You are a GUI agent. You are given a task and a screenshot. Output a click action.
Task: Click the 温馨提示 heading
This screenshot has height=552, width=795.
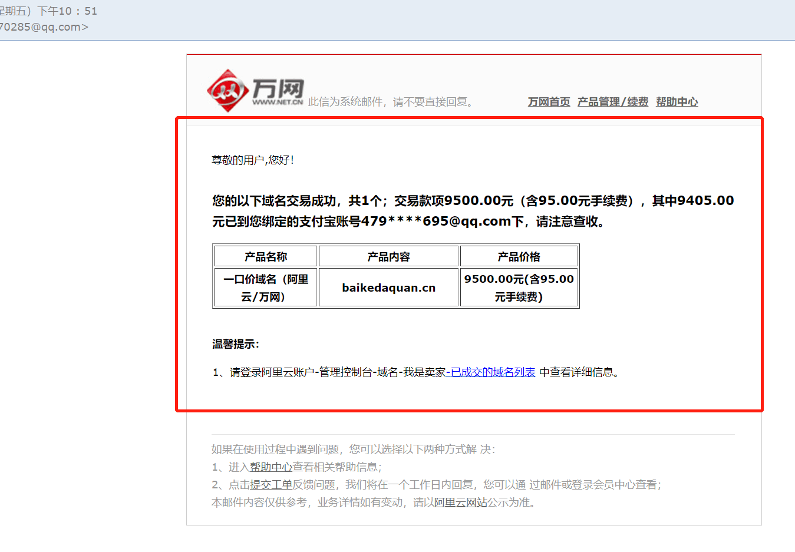[236, 344]
